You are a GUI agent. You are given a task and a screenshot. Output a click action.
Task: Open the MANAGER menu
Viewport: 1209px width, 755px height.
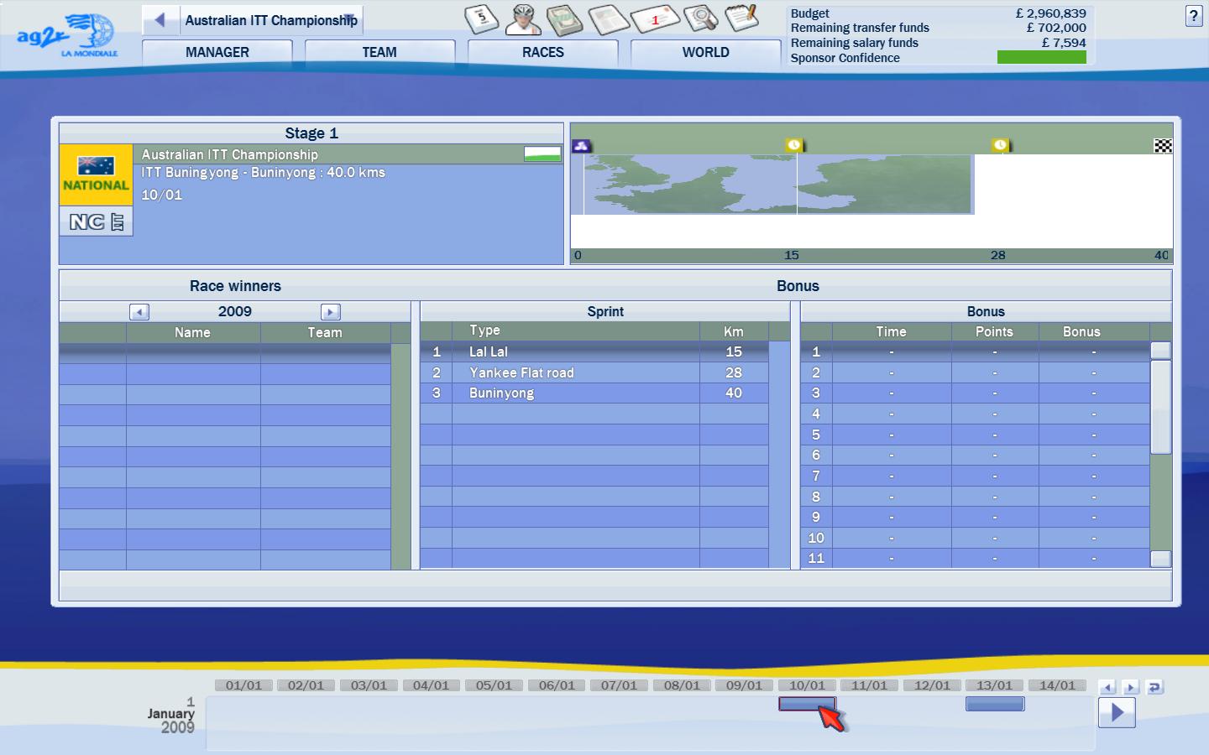[x=217, y=52]
